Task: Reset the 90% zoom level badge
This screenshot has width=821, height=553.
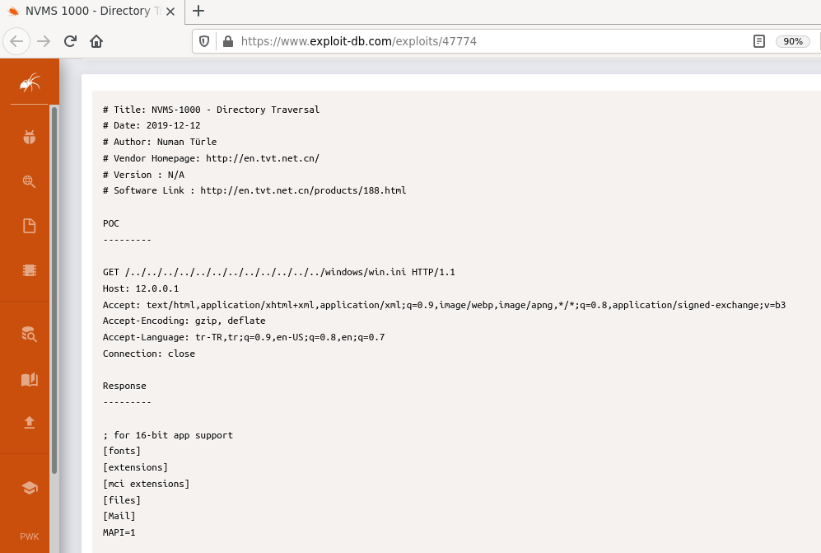Action: [793, 41]
